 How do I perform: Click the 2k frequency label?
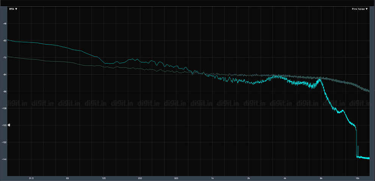[249, 178]
